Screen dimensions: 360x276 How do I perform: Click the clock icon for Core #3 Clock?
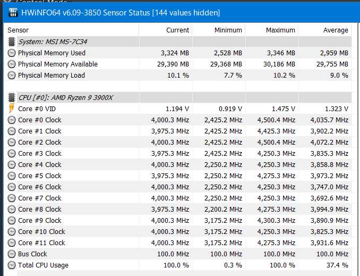(x=12, y=153)
